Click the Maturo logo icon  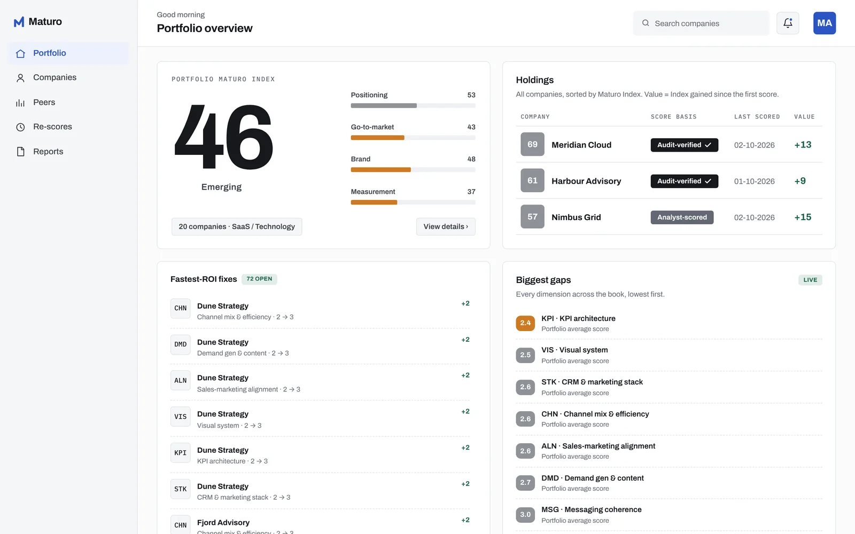(x=19, y=22)
